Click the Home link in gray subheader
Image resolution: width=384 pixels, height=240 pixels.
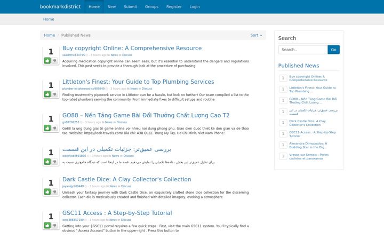click(49, 19)
